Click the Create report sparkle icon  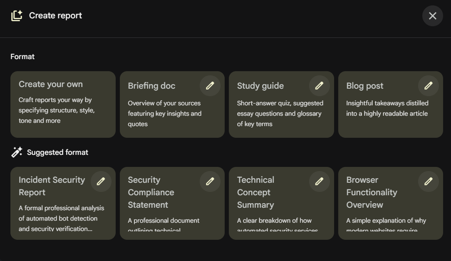tap(17, 15)
